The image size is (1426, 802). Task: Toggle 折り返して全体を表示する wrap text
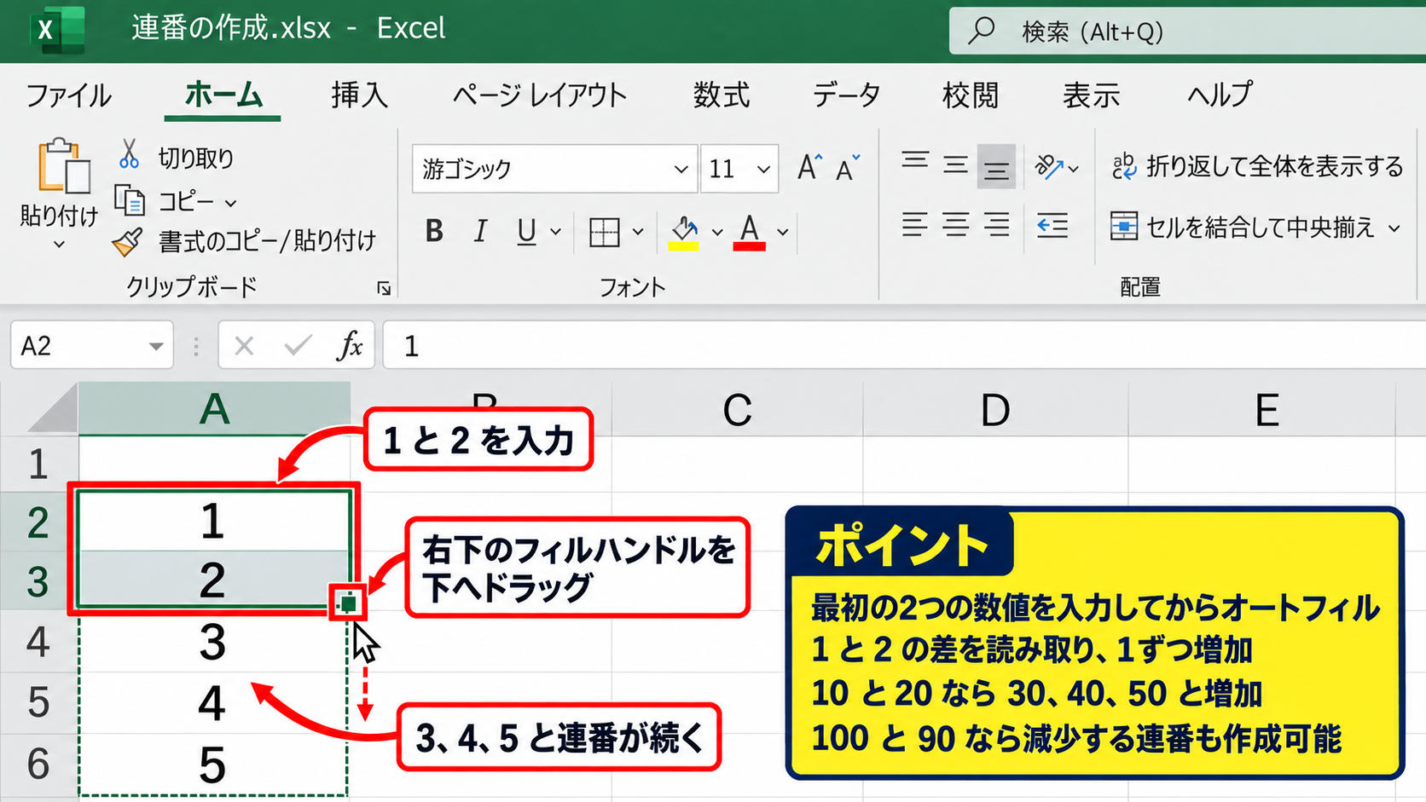point(1256,166)
